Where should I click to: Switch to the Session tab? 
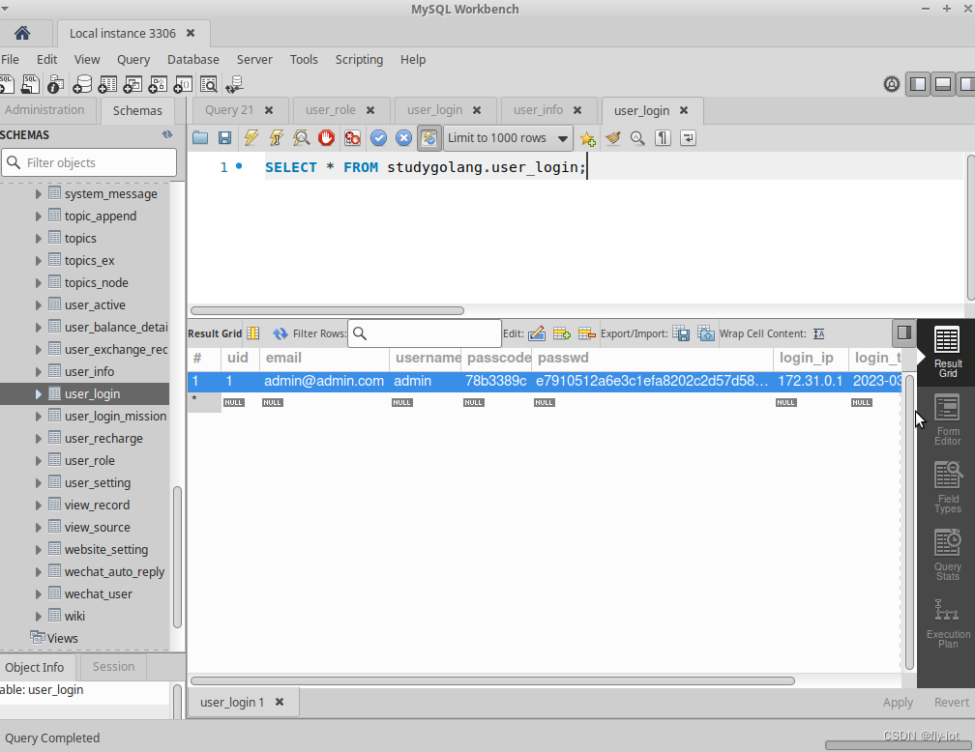(x=113, y=666)
